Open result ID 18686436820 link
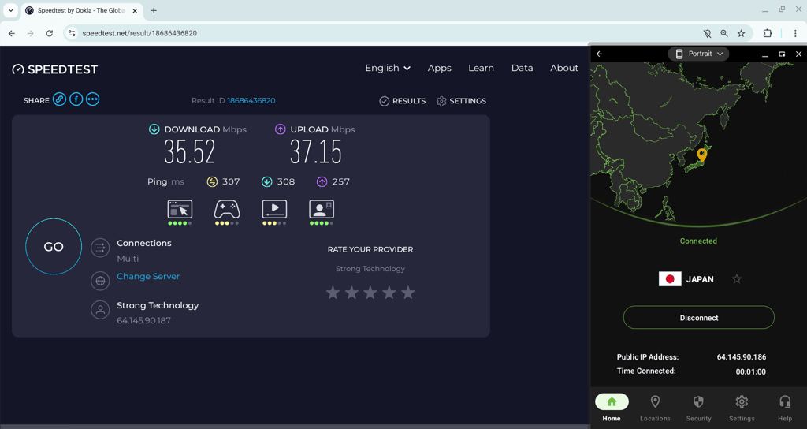The image size is (807, 429). point(251,100)
